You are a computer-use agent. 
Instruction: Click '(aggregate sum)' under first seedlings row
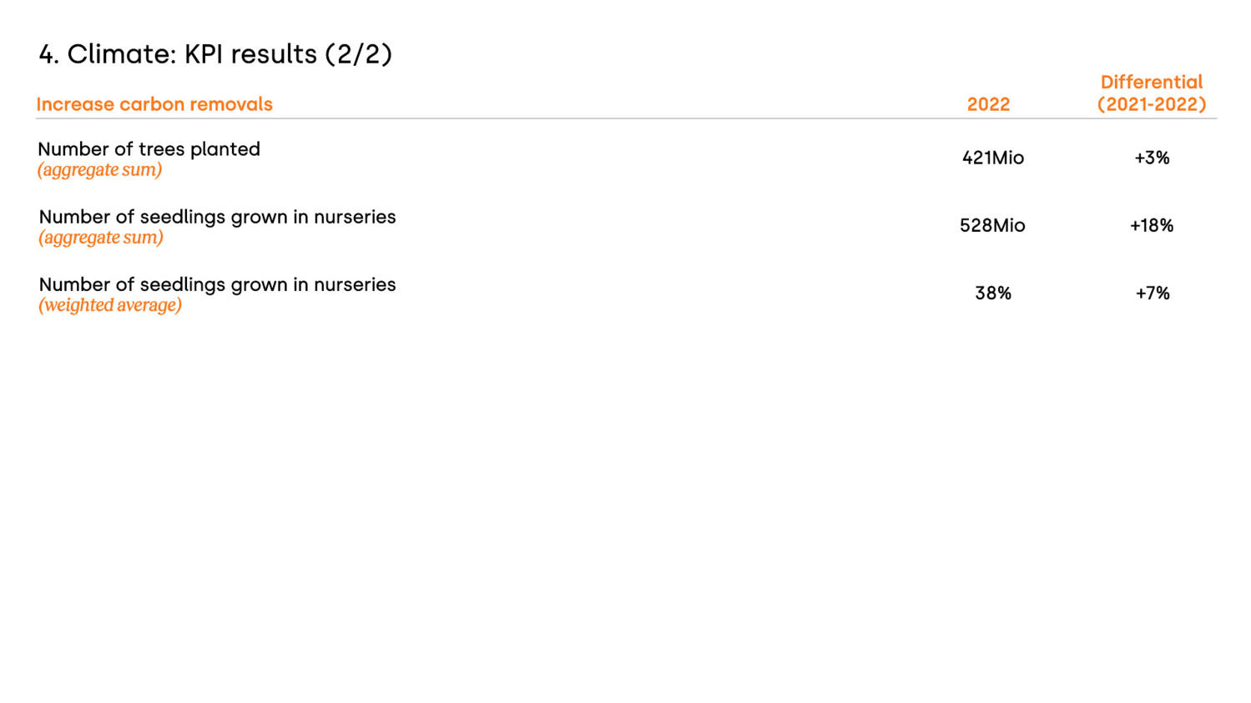tap(101, 238)
